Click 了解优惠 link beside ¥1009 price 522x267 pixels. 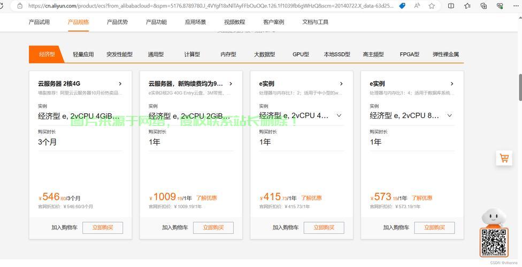tap(206, 198)
